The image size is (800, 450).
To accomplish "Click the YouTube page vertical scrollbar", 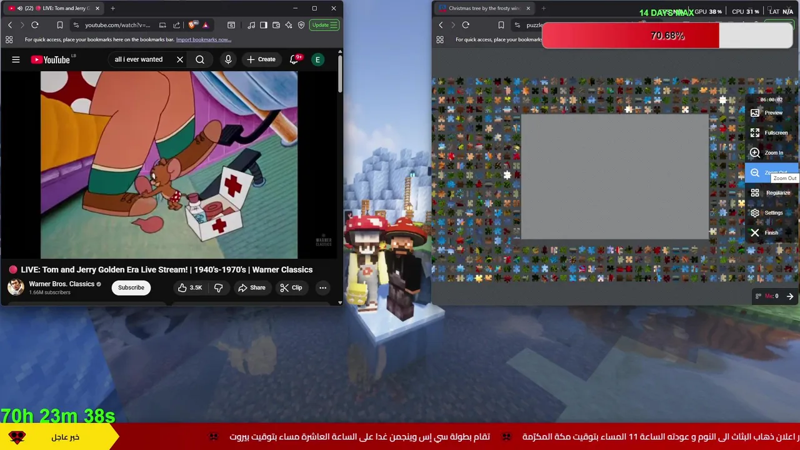I will tap(340, 75).
